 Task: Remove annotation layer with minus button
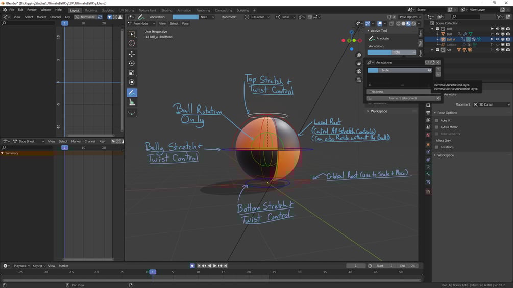pos(438,74)
